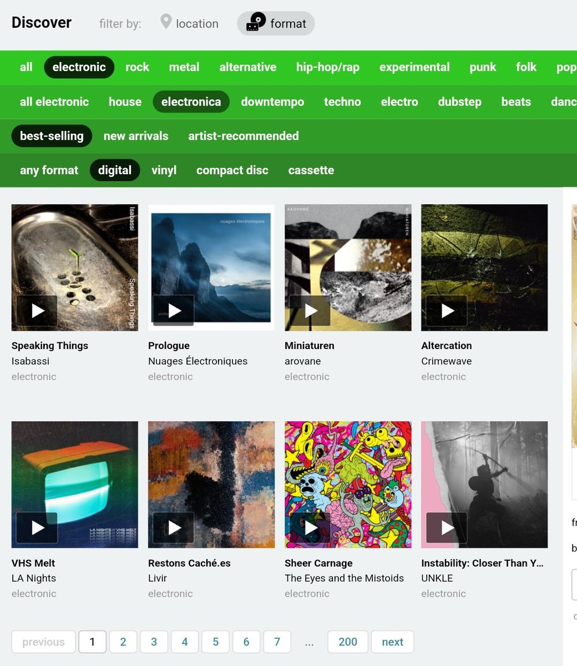Go to page 2

pos(123,642)
